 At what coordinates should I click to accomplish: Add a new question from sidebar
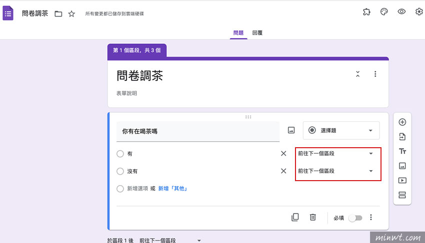402,122
